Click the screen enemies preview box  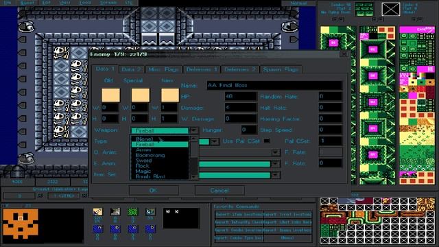click(181, 218)
